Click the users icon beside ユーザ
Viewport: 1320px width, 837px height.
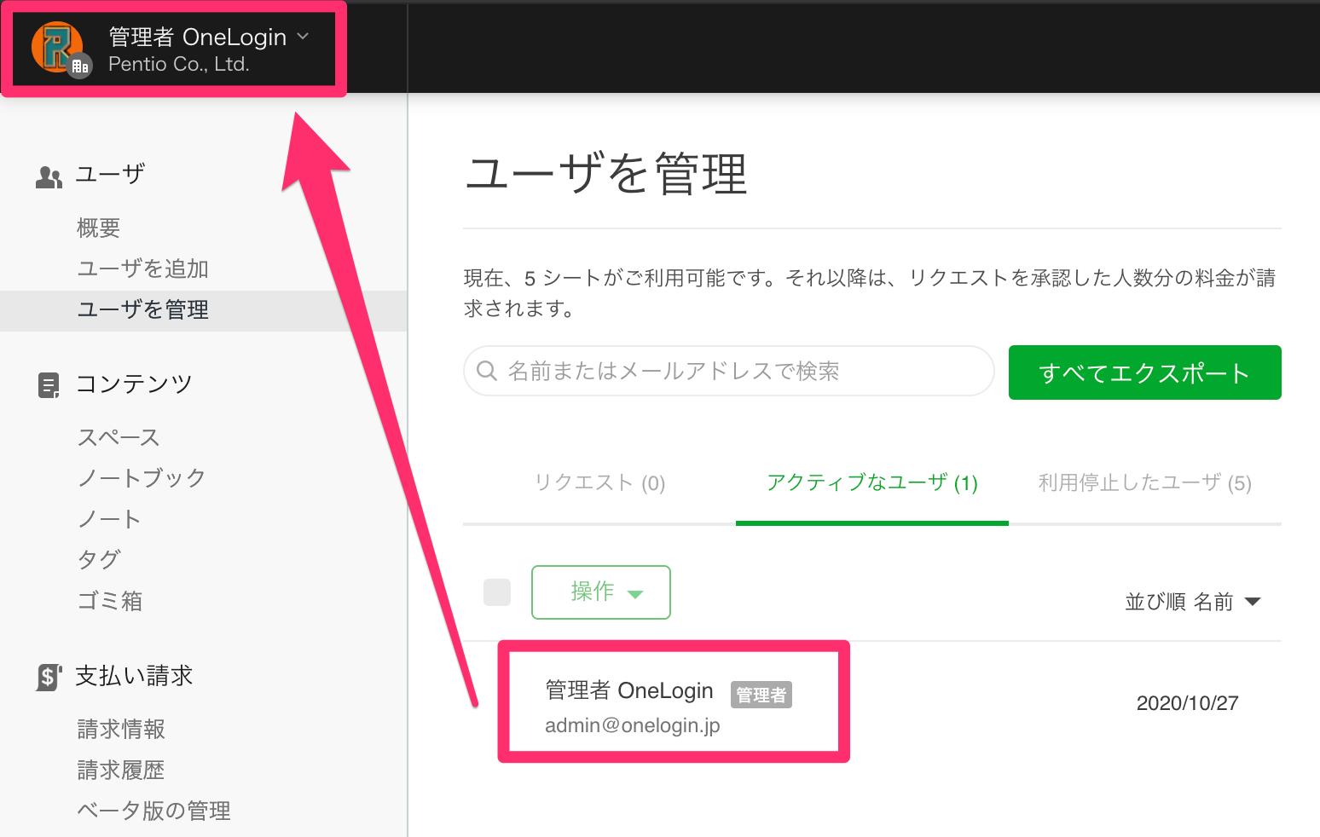[x=49, y=177]
